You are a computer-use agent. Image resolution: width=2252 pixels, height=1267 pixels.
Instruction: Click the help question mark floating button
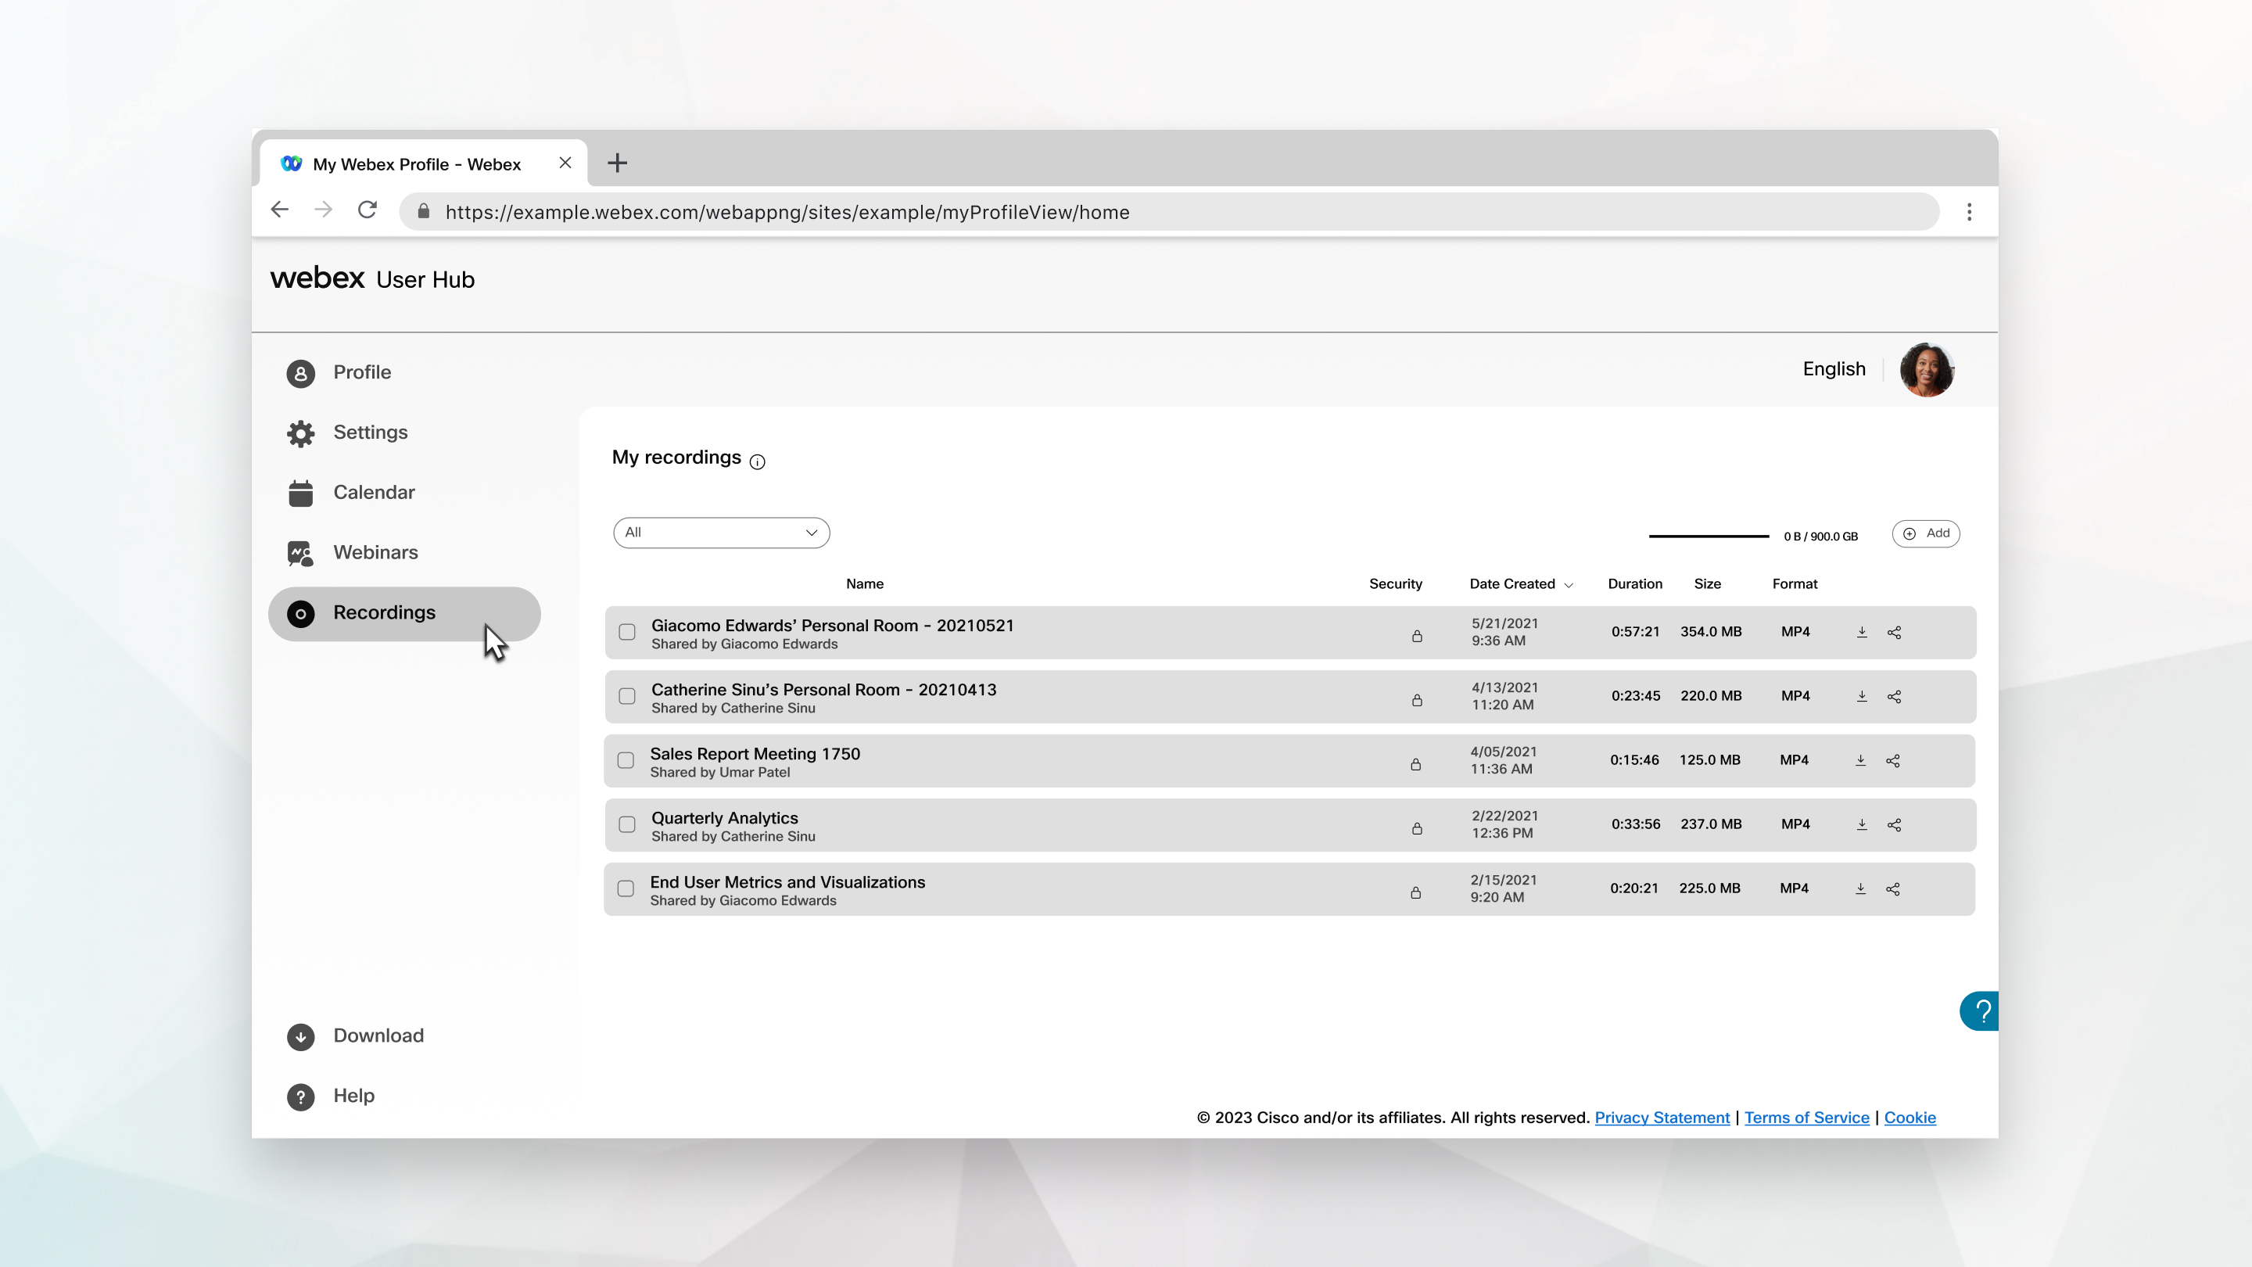(x=1983, y=1012)
